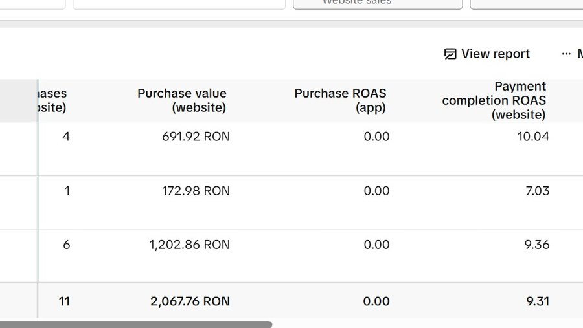Click the total purchases count 11
This screenshot has height=328, width=583.
click(64, 301)
